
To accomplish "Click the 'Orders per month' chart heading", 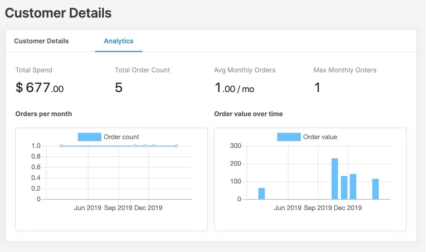I will point(44,114).
